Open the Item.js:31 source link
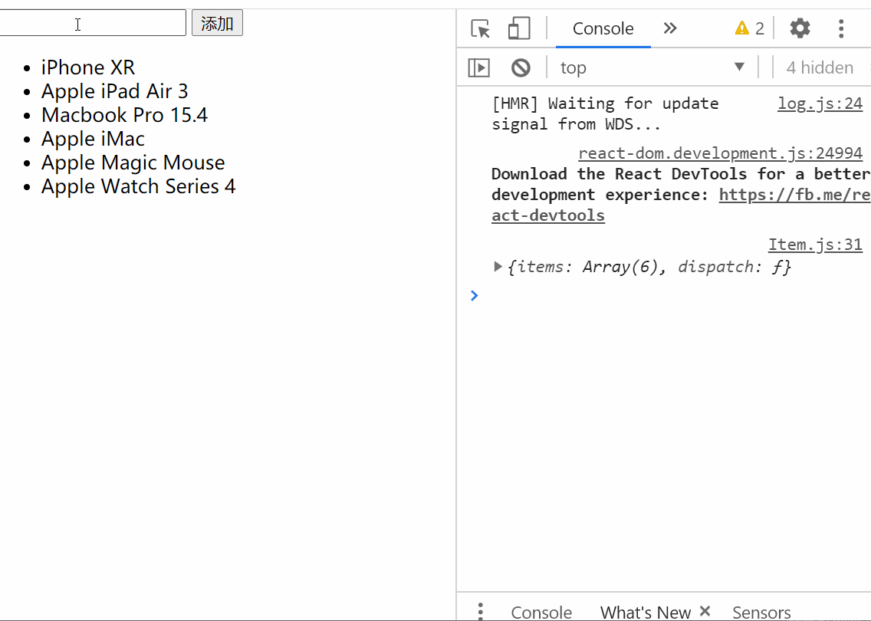 click(x=815, y=245)
